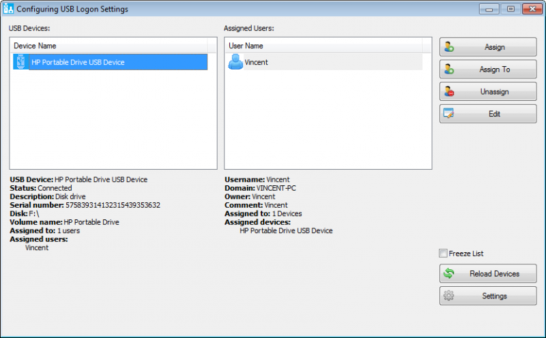Click the Assigned to: 1 users text
The height and width of the screenshot is (338, 546).
point(44,230)
